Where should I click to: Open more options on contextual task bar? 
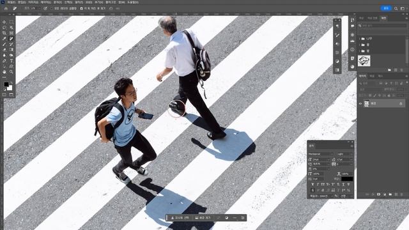(235, 217)
